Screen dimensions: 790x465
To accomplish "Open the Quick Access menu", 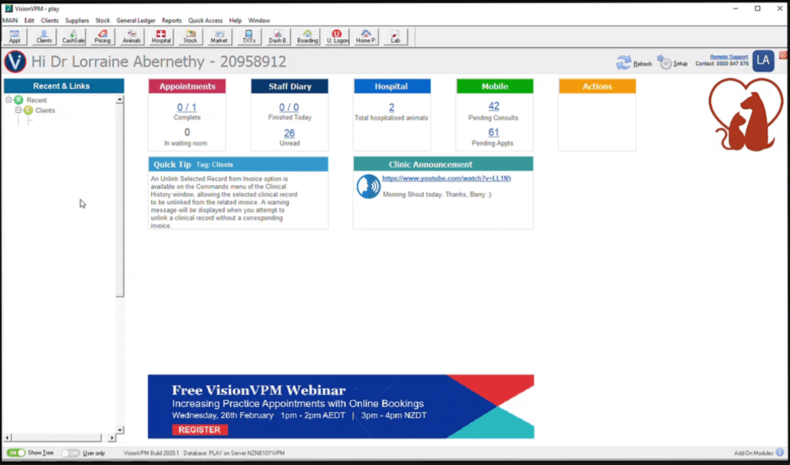I will 205,20.
